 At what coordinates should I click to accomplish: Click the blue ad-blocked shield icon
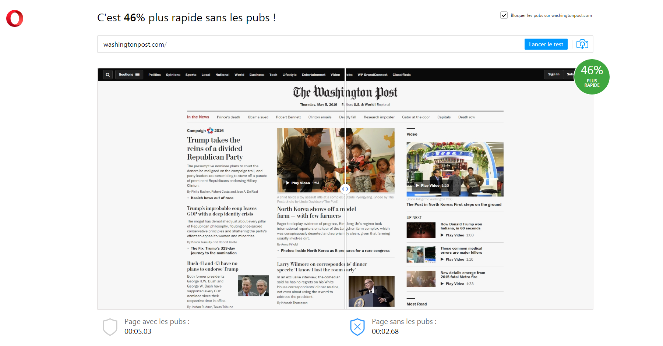(357, 327)
